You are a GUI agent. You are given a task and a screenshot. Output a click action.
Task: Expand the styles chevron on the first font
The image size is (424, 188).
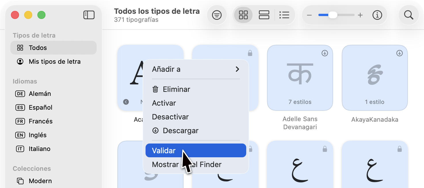tap(126, 102)
